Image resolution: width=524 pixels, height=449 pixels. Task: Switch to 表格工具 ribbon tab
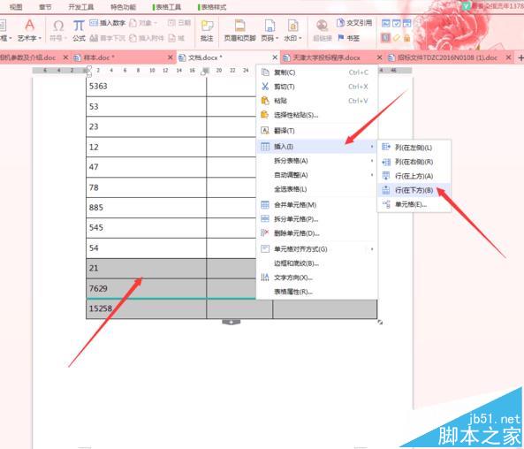coord(167,7)
